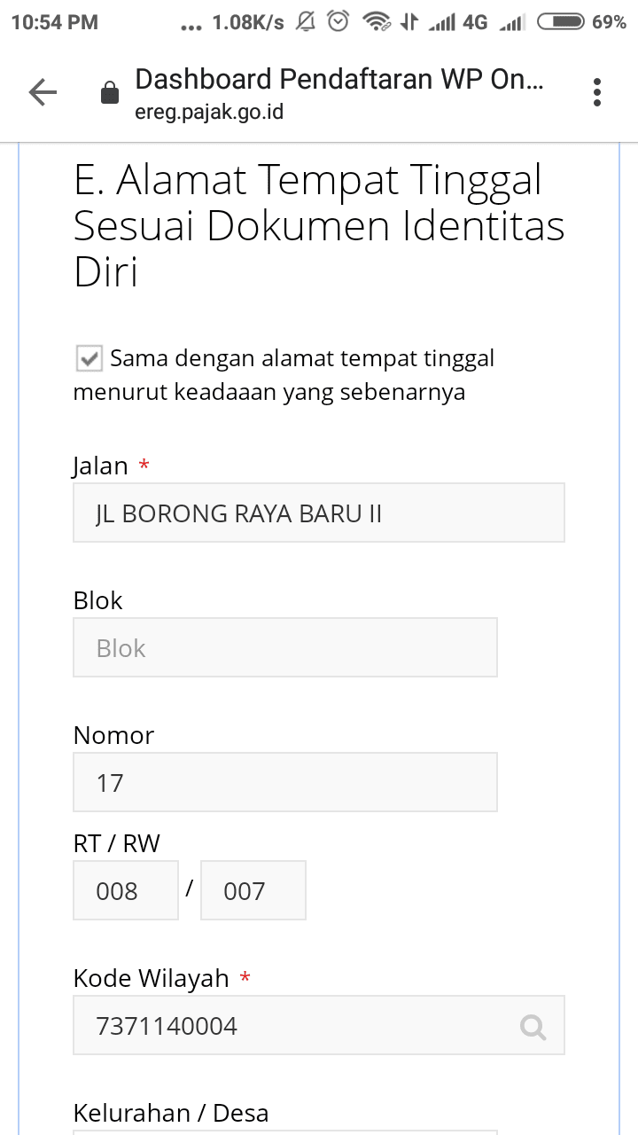
Task: Click the RT field showing 008
Action: [x=126, y=890]
